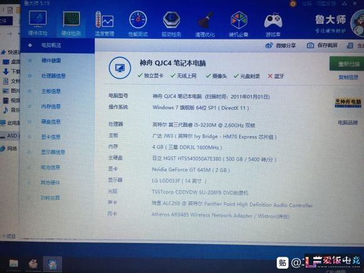The image size is (364, 273).
Task: Open the 硬件体检 monitor icon
Action: [x=38, y=19]
